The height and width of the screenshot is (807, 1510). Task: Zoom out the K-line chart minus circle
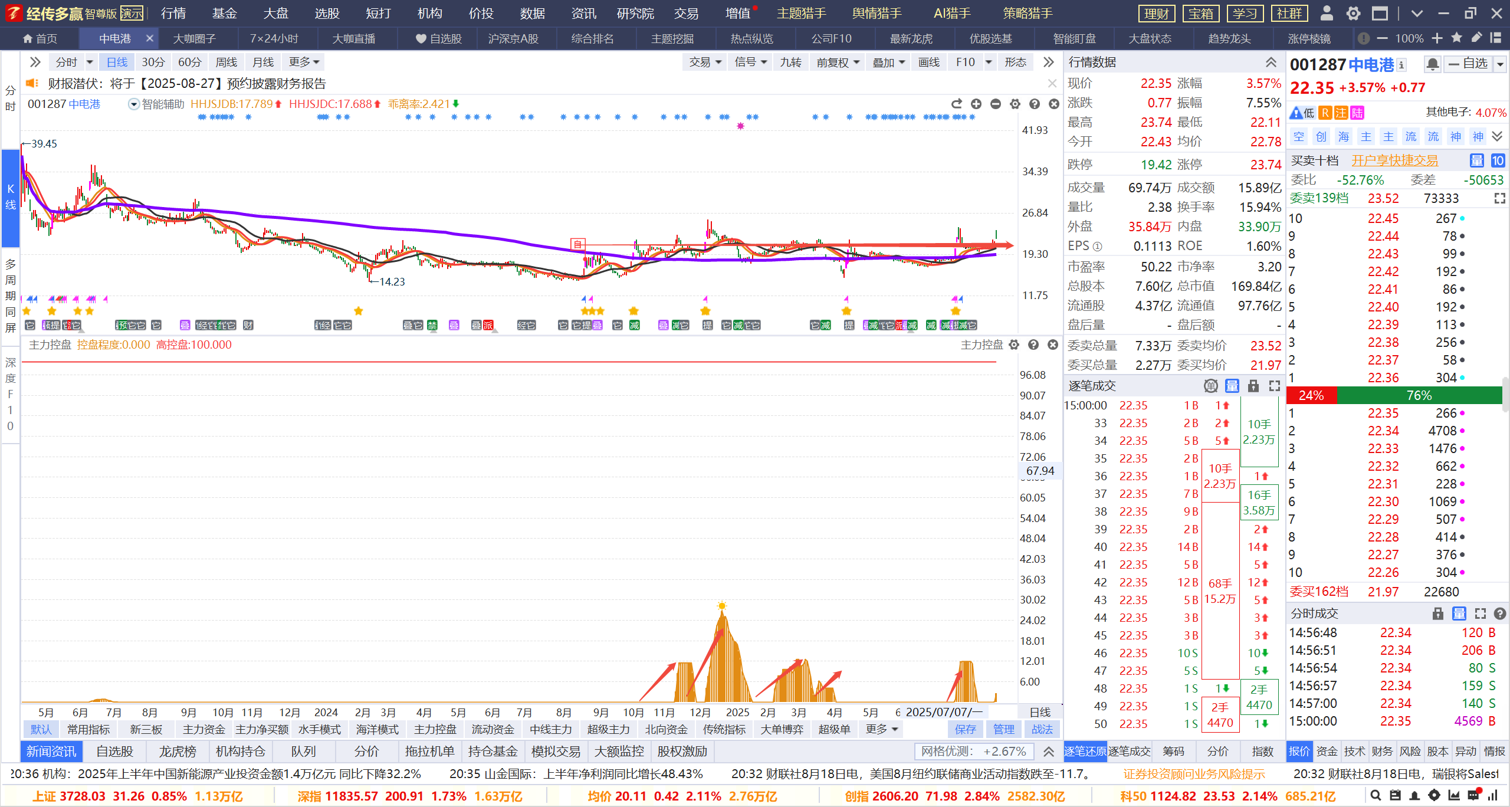[996, 104]
